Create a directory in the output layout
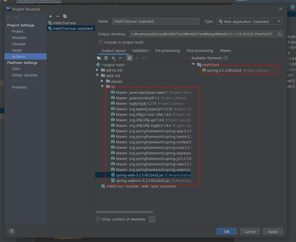The width and height of the screenshot is (296, 242). 99,58
